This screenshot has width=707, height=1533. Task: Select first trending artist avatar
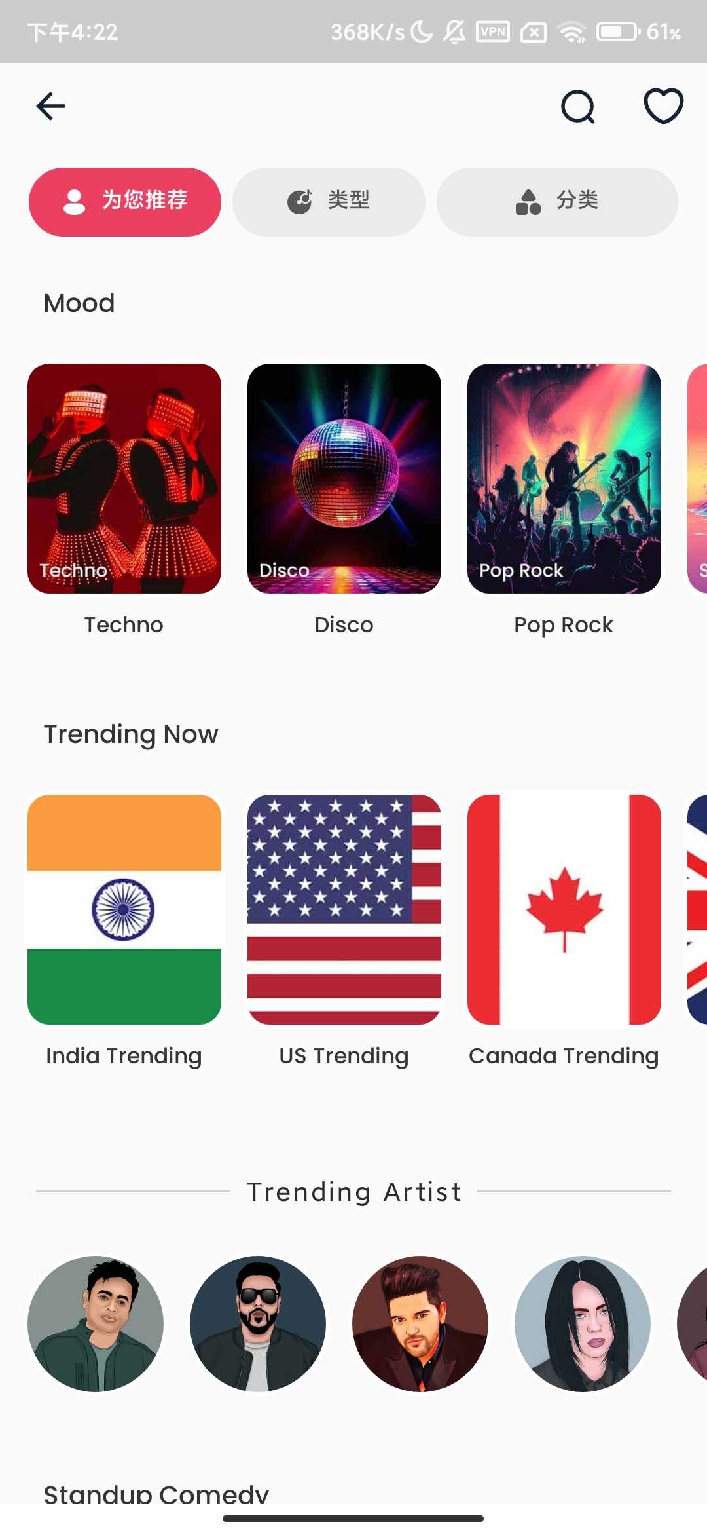click(96, 1324)
